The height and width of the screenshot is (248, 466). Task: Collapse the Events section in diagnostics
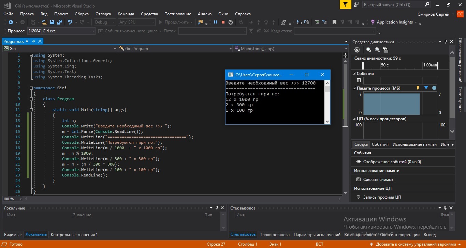tap(354, 74)
